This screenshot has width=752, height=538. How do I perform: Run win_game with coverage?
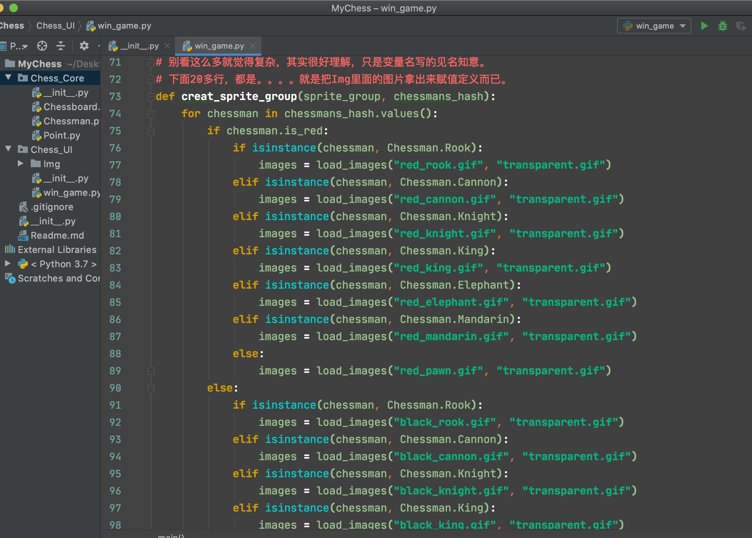point(741,26)
